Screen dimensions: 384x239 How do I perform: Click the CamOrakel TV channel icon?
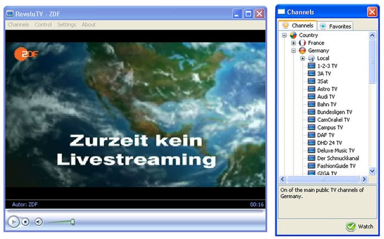click(x=311, y=119)
